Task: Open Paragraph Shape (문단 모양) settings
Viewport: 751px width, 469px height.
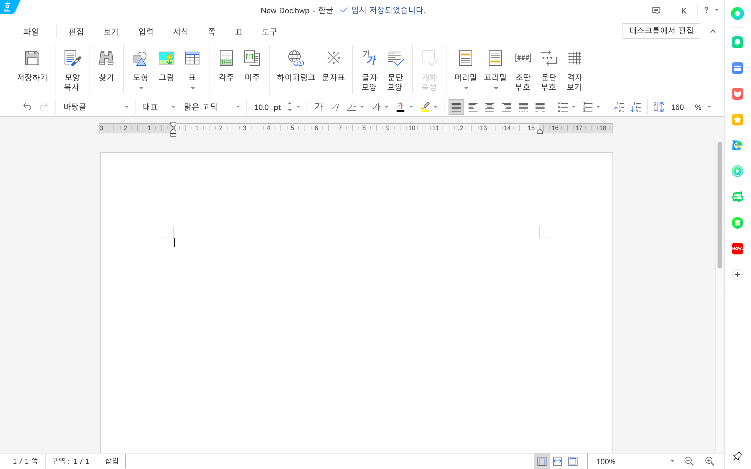Action: point(395,59)
